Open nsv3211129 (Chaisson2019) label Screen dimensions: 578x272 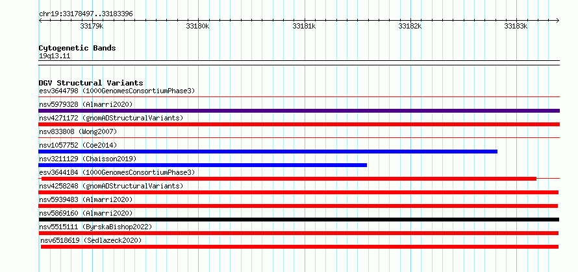click(88, 159)
